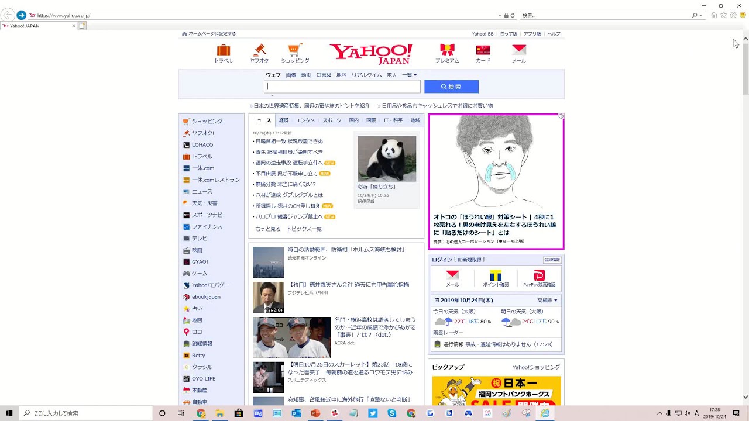Click the ほうれい線 face illustration ad
Image resolution: width=749 pixels, height=421 pixels.
coord(496,161)
